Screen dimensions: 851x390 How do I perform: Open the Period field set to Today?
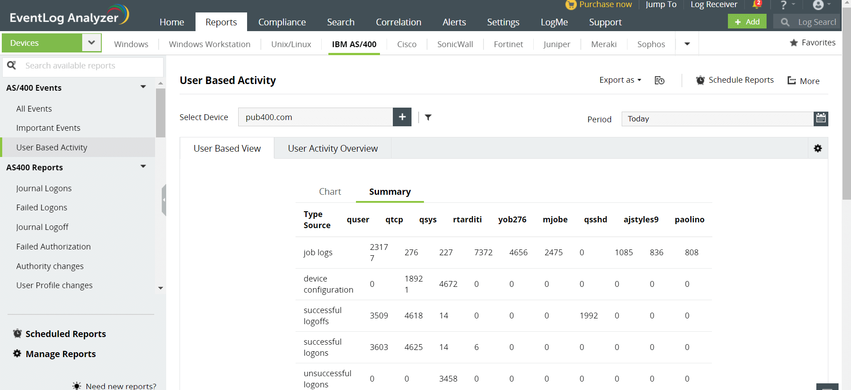(717, 119)
